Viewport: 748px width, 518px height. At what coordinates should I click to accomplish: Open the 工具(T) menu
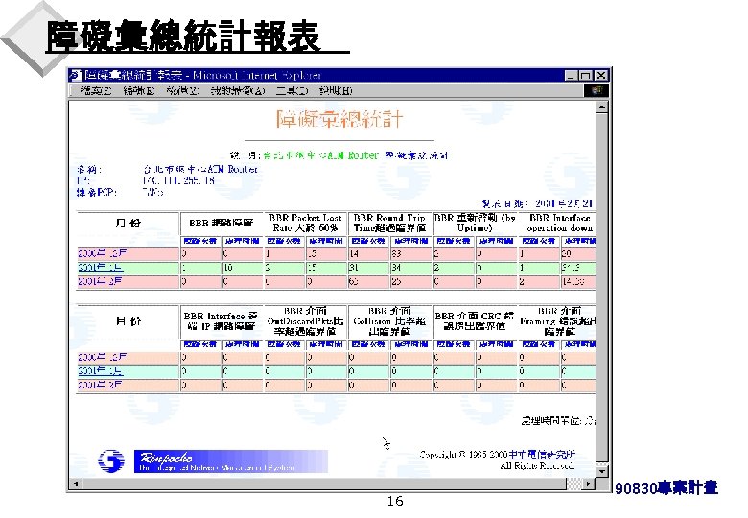(x=292, y=90)
